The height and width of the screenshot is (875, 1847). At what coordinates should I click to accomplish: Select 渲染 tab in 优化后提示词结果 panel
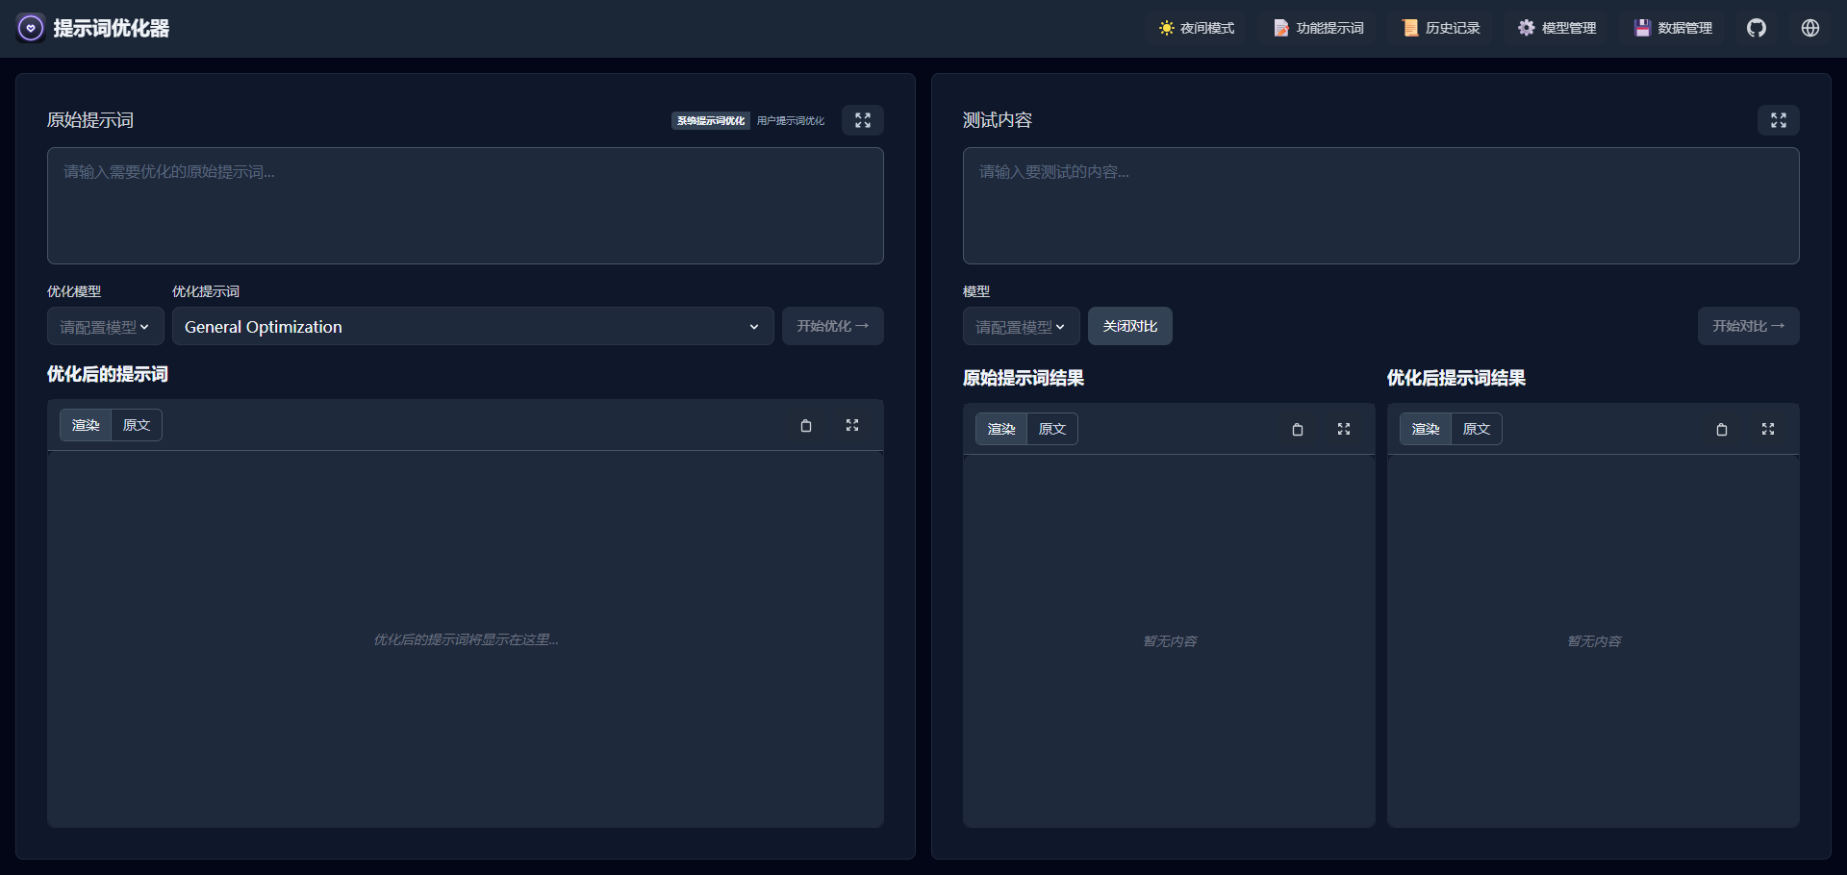(x=1425, y=429)
